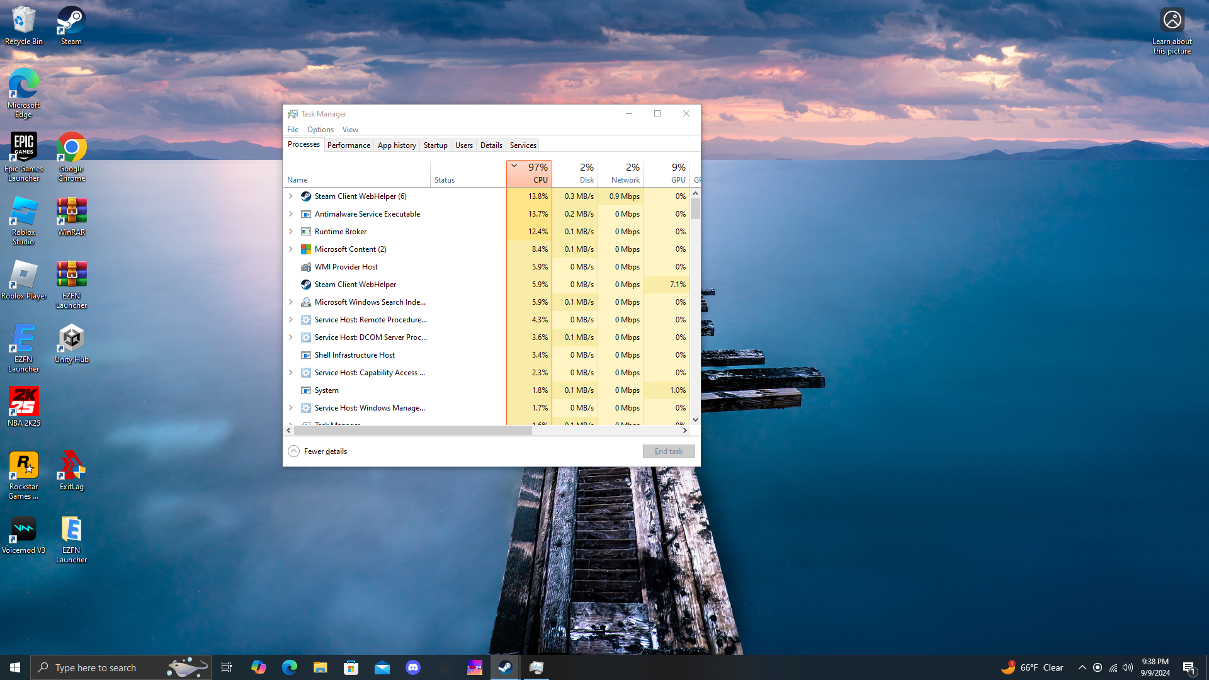The image size is (1209, 680).
Task: Open the Options menu
Action: click(320, 130)
